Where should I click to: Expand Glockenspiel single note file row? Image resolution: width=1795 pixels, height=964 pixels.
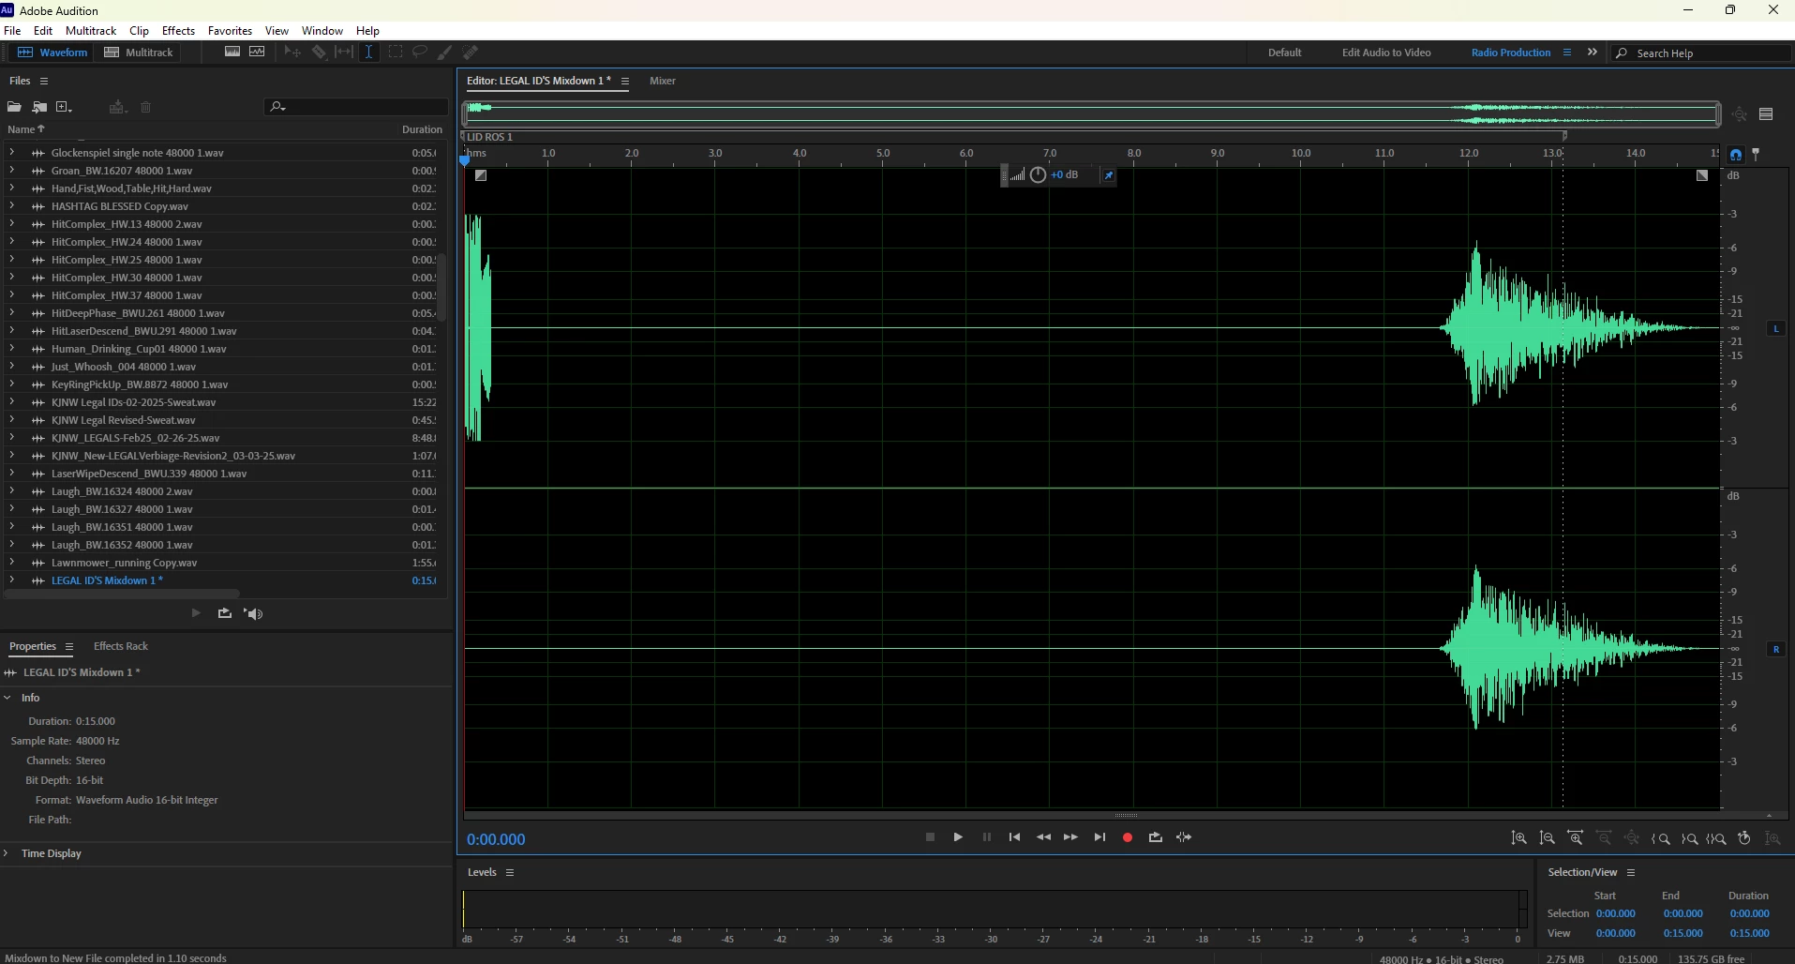click(x=11, y=152)
